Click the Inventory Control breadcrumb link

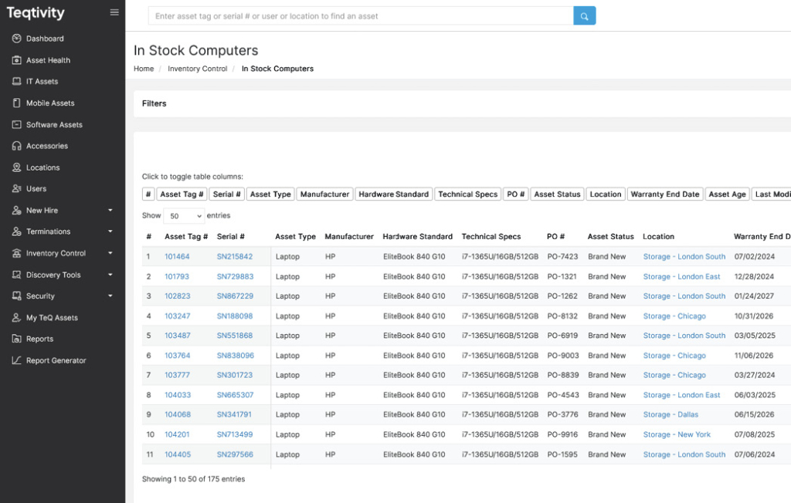(197, 69)
